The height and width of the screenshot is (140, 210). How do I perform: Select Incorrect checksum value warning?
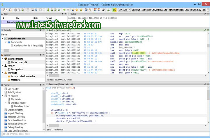[x=23, y=76]
